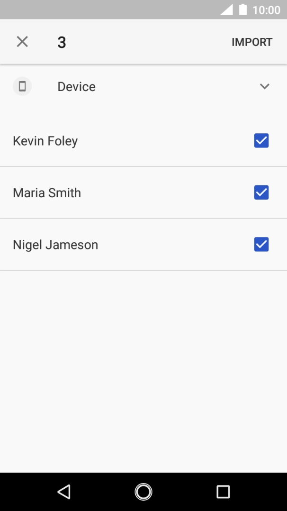287x511 pixels.
Task: Select the Nigel Jameson contact name
Action: pos(55,245)
